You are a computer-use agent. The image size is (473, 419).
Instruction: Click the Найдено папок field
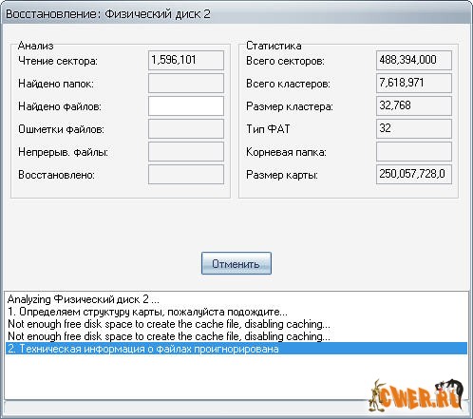click(x=186, y=83)
